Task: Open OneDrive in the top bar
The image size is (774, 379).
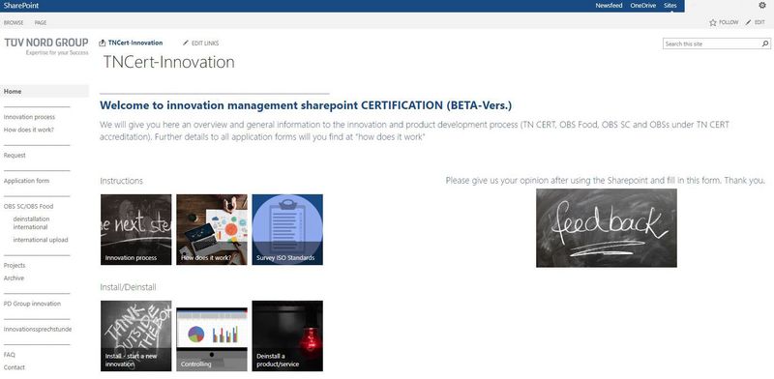Action: [642, 6]
